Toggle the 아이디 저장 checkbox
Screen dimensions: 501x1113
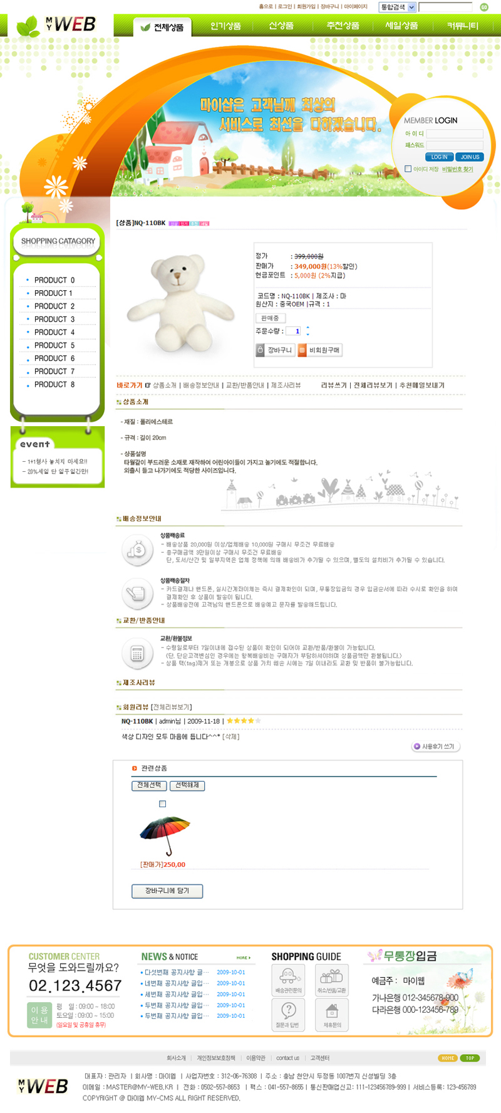tap(408, 169)
